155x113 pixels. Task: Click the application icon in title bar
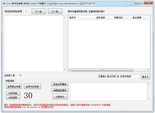point(4,4)
